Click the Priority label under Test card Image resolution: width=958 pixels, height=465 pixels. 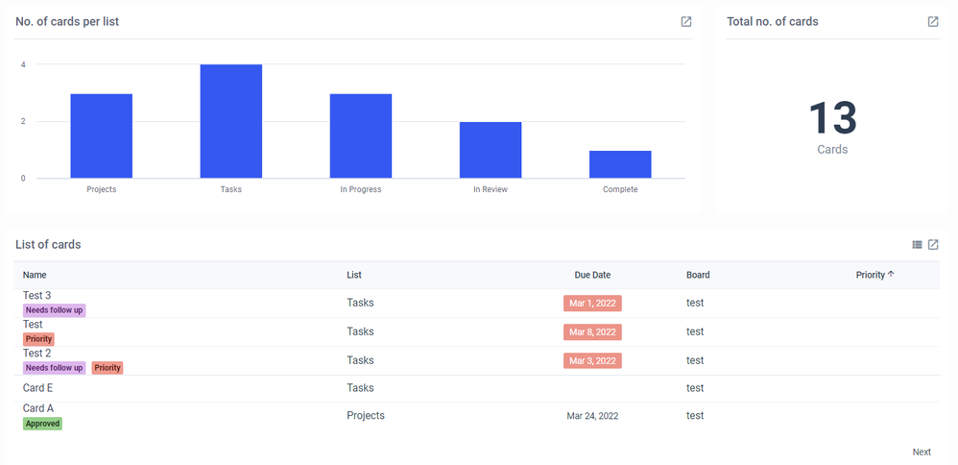[x=38, y=339]
